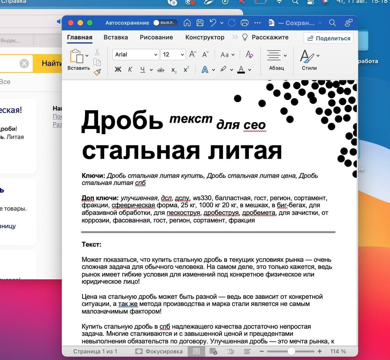
Task: Click the Home icon in title bar
Action: point(187,23)
